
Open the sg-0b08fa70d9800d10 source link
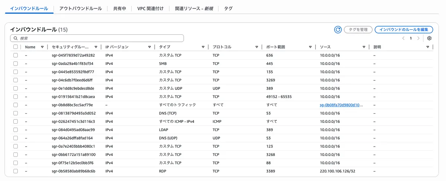point(341,105)
